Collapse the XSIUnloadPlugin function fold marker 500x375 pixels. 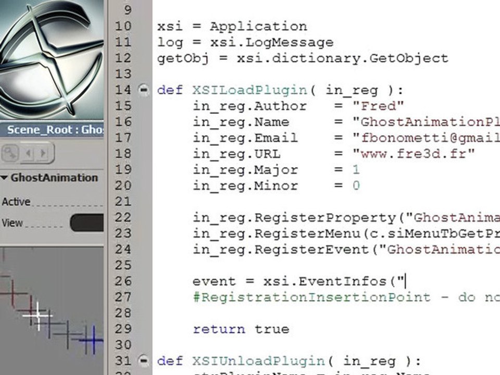(x=144, y=360)
